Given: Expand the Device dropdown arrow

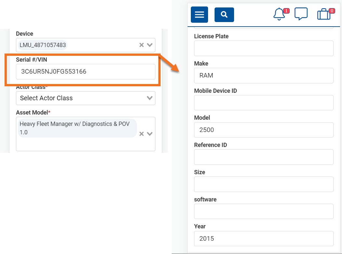Looking at the screenshot, I should click(150, 45).
